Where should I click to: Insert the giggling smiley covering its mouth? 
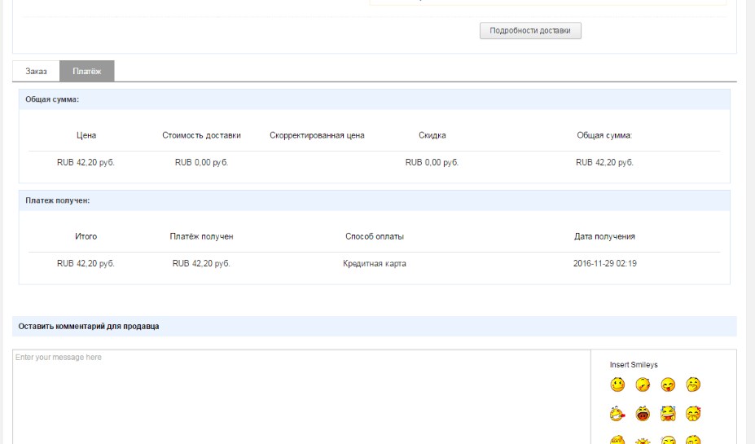(x=693, y=385)
